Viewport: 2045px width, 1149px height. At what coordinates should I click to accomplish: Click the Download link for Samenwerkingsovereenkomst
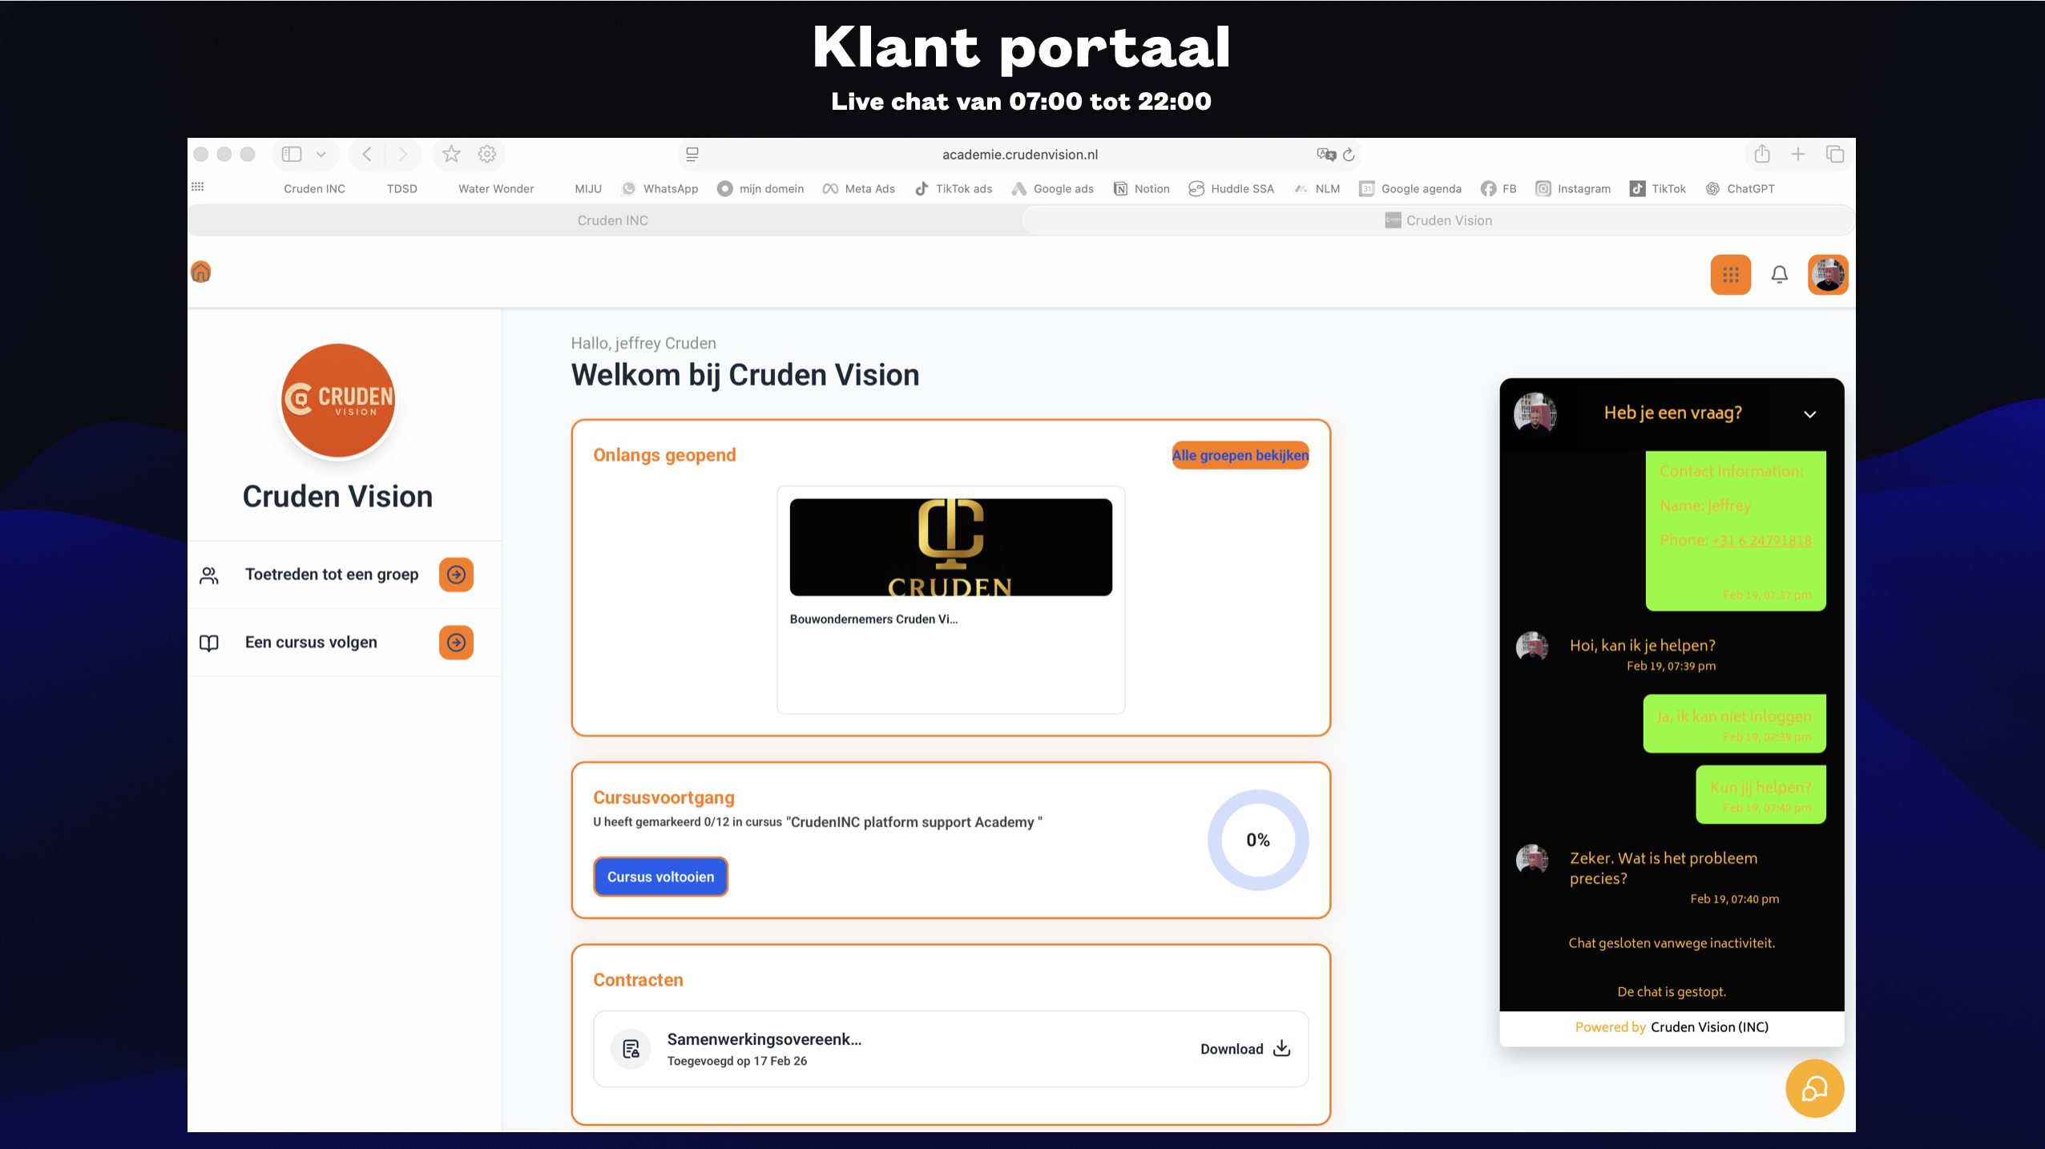pyautogui.click(x=1245, y=1049)
